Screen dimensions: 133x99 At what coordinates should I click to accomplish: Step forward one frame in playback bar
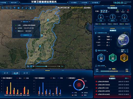(x=58, y=66)
